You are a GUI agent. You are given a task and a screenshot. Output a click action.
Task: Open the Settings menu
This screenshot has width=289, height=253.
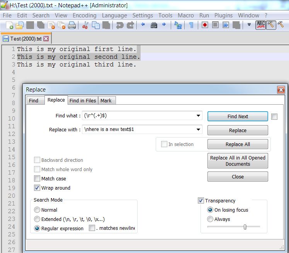tap(143, 15)
